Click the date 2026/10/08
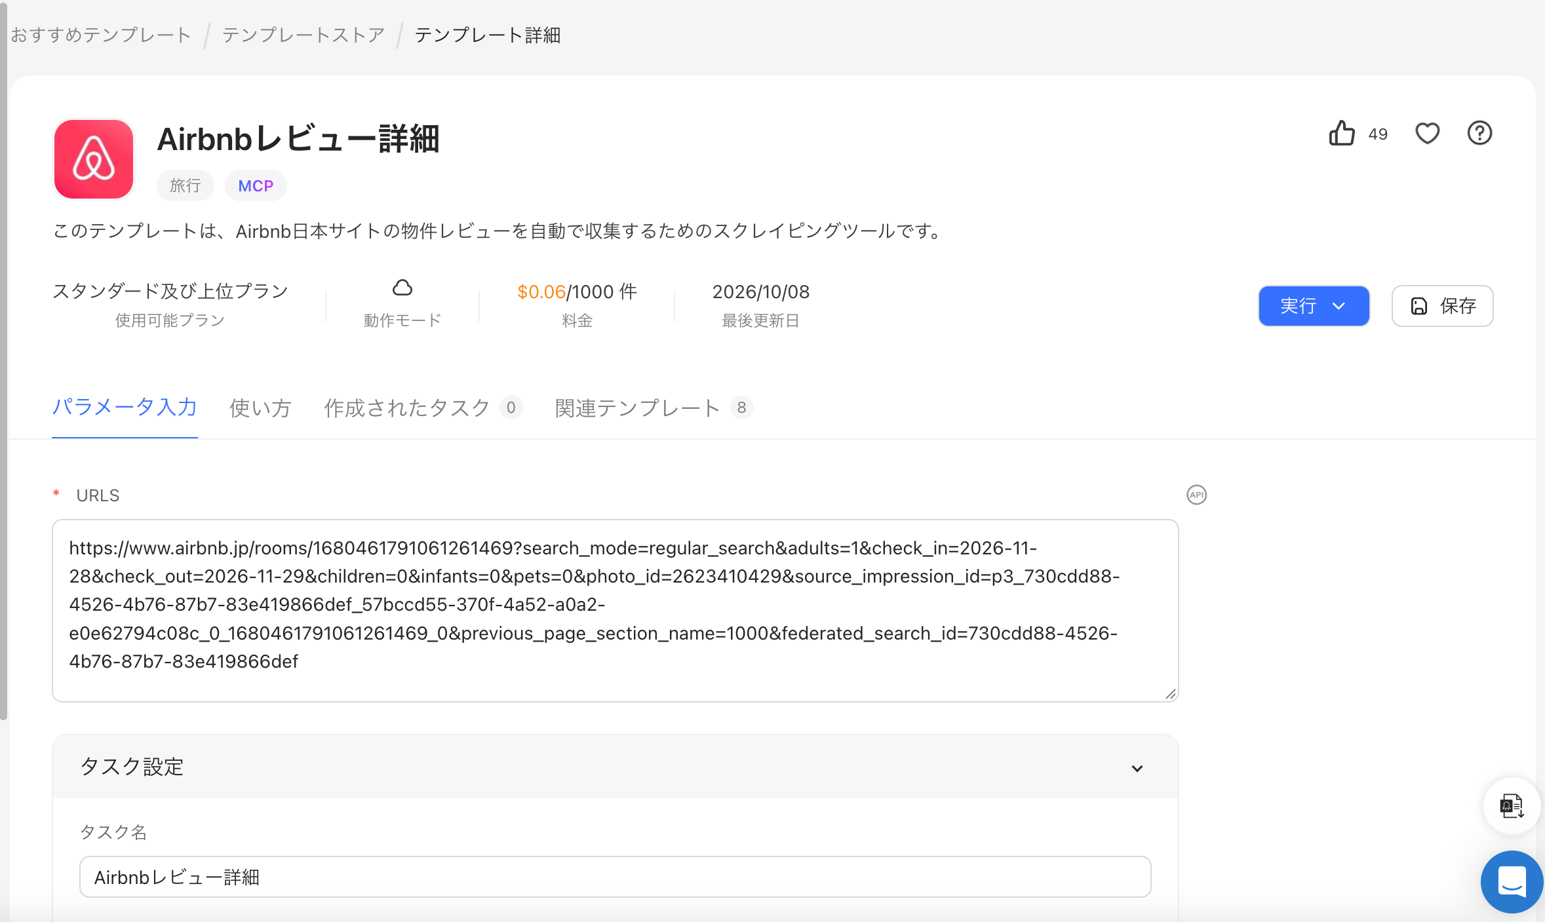 [x=761, y=292]
